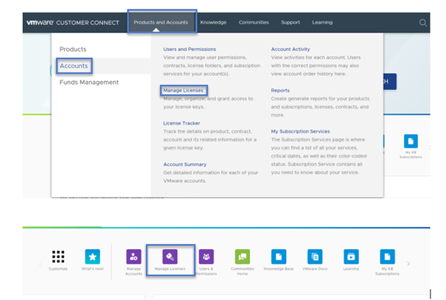Click left chevron of bottom shortcut carousel
Viewport: 446px width, 300px height.
click(40, 264)
